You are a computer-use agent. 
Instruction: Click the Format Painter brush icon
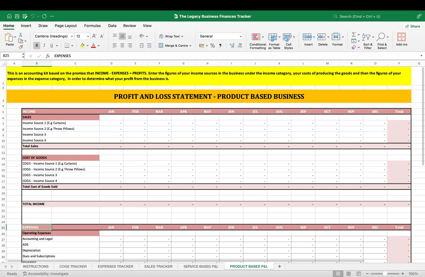pyautogui.click(x=20, y=47)
